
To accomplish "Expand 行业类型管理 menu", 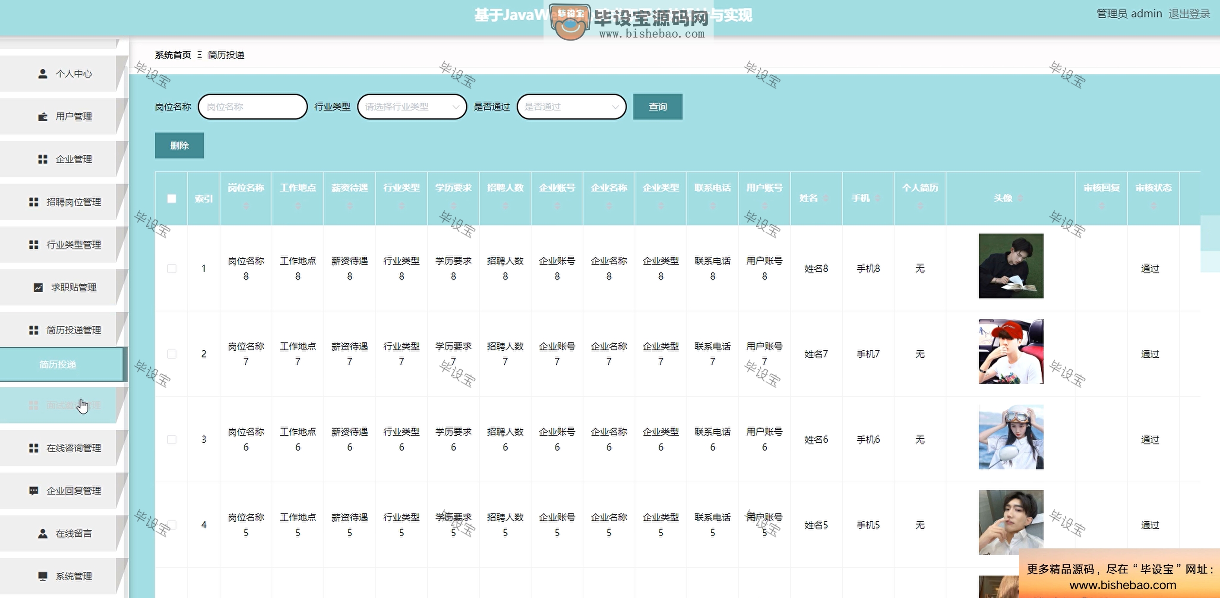I will point(64,245).
